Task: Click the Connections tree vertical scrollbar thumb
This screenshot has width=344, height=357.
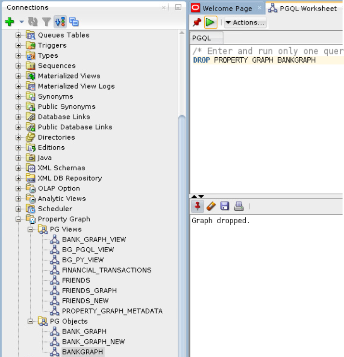Action: point(182,236)
